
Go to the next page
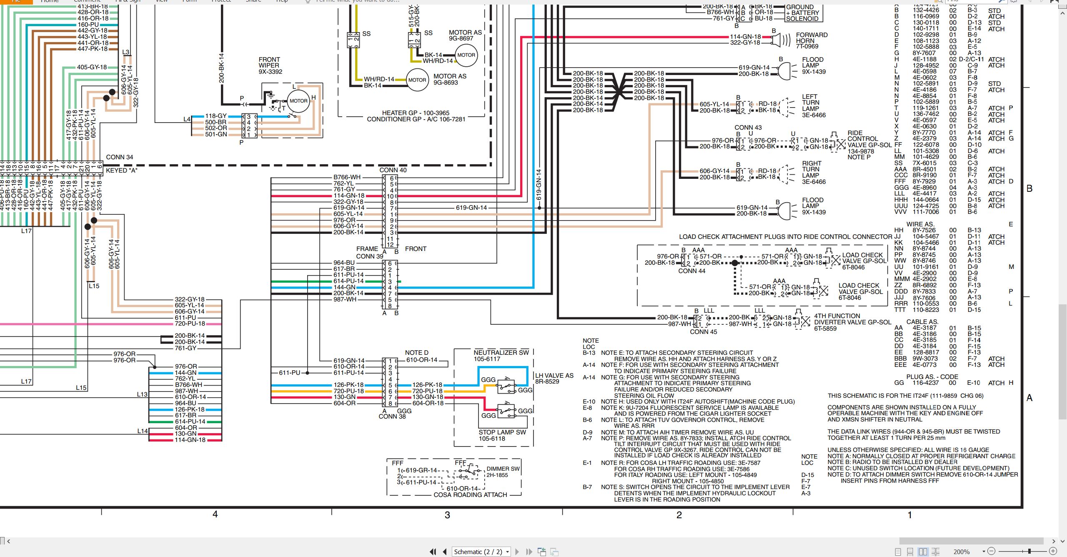[x=517, y=552]
